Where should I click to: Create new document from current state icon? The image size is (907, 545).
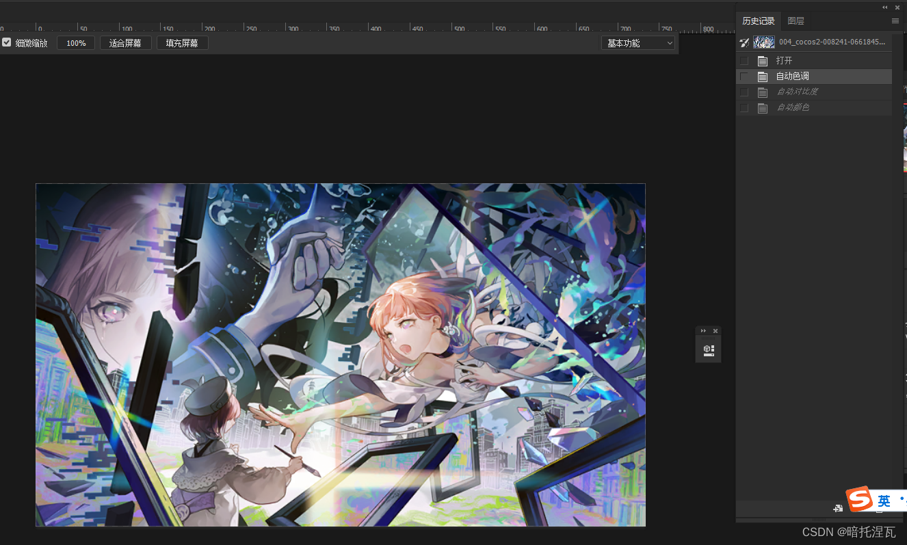838,508
